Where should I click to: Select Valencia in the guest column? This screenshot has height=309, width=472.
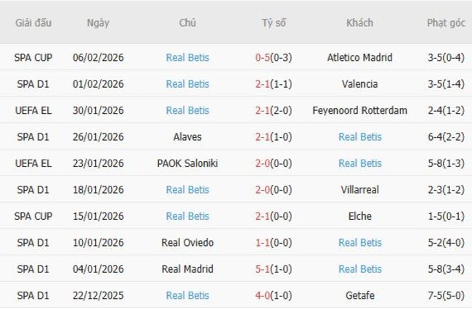(359, 84)
